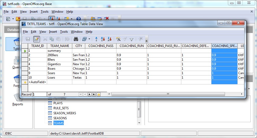
Task: Click the Remove Filter/Sort icon
Action: click(140, 39)
